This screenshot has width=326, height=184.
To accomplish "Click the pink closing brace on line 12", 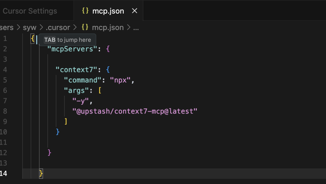I will (49, 153).
